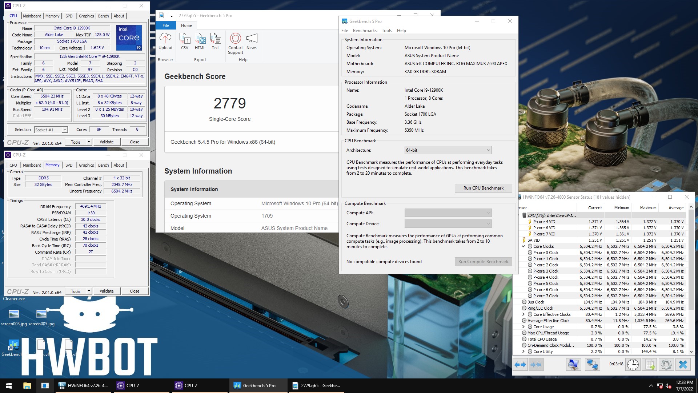Export results using the CSV icon
This screenshot has width=698, height=393.
185,38
